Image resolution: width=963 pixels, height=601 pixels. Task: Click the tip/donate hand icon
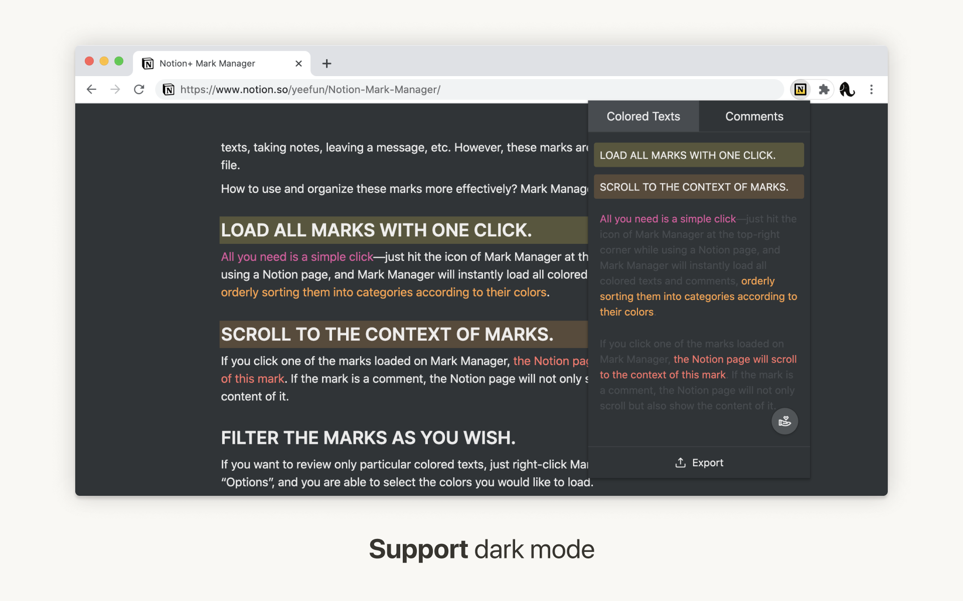point(785,422)
